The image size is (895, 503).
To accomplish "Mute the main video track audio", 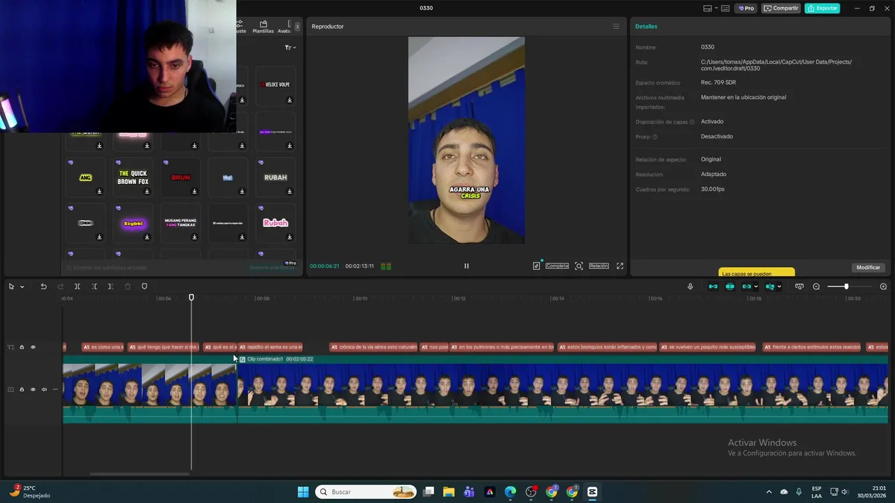I will pos(44,390).
